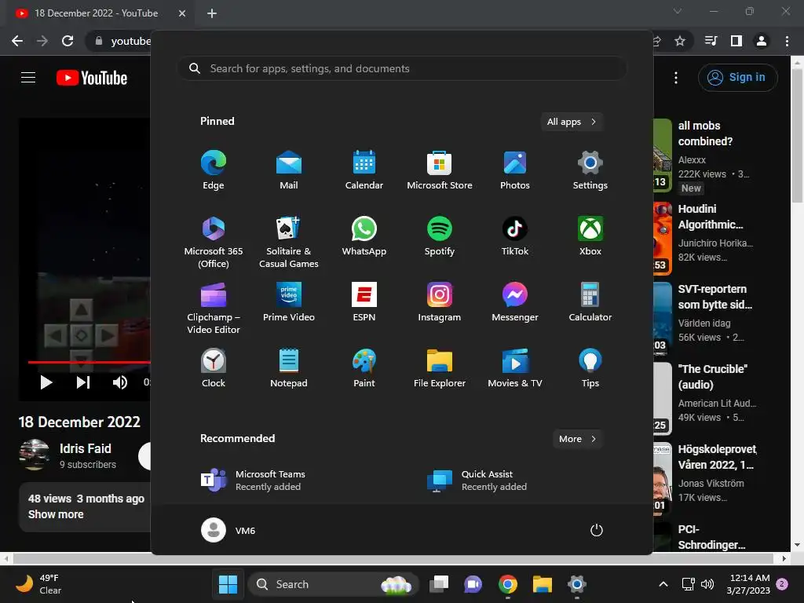Open Messenger
804x603 pixels.
(515, 302)
